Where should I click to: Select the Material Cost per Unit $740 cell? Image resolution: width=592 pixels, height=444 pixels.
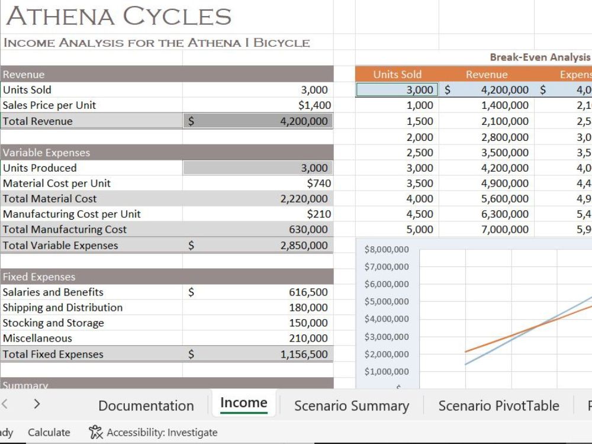(258, 183)
